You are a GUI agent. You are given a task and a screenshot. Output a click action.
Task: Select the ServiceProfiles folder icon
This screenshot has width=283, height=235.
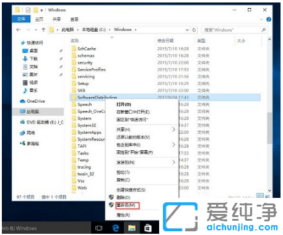tap(74, 69)
